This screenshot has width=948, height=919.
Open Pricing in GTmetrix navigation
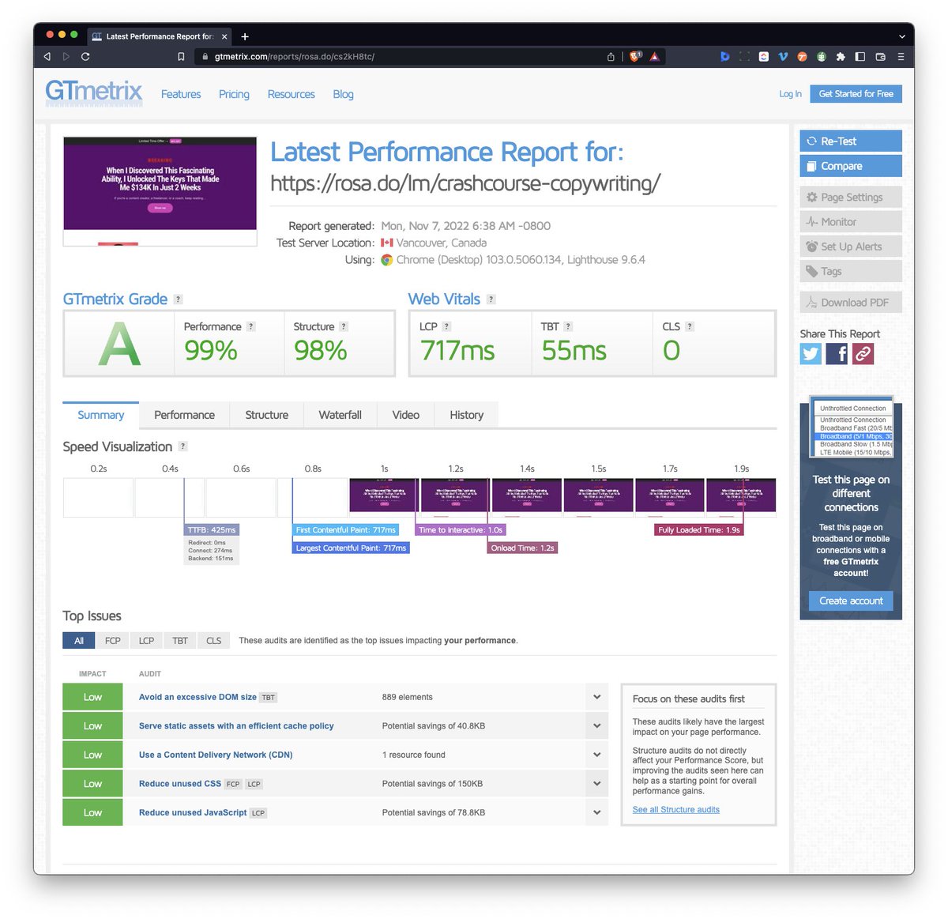234,94
